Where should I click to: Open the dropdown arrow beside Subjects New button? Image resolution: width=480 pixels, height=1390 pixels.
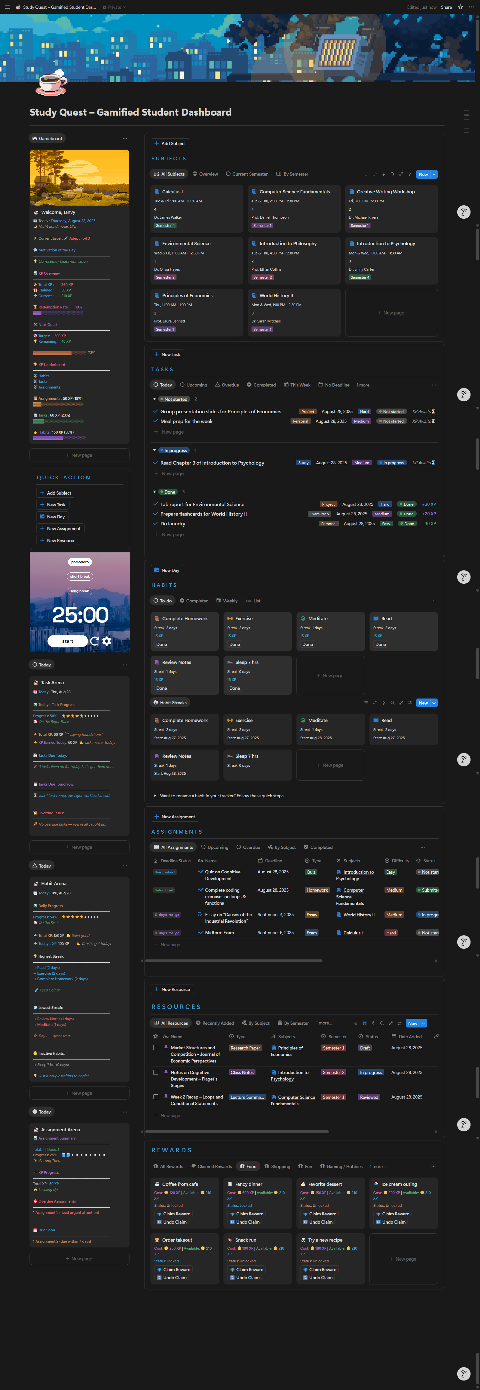[x=434, y=174]
